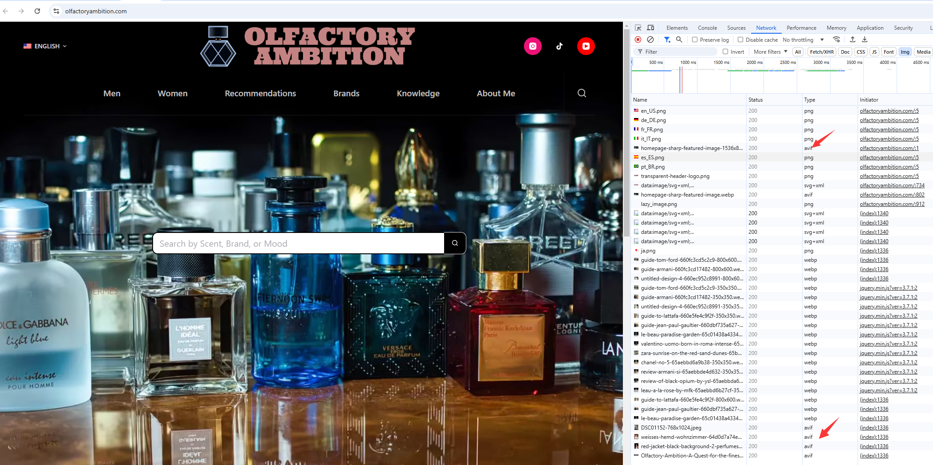Image resolution: width=933 pixels, height=465 pixels.
Task: Open the Application tab
Action: coord(870,28)
